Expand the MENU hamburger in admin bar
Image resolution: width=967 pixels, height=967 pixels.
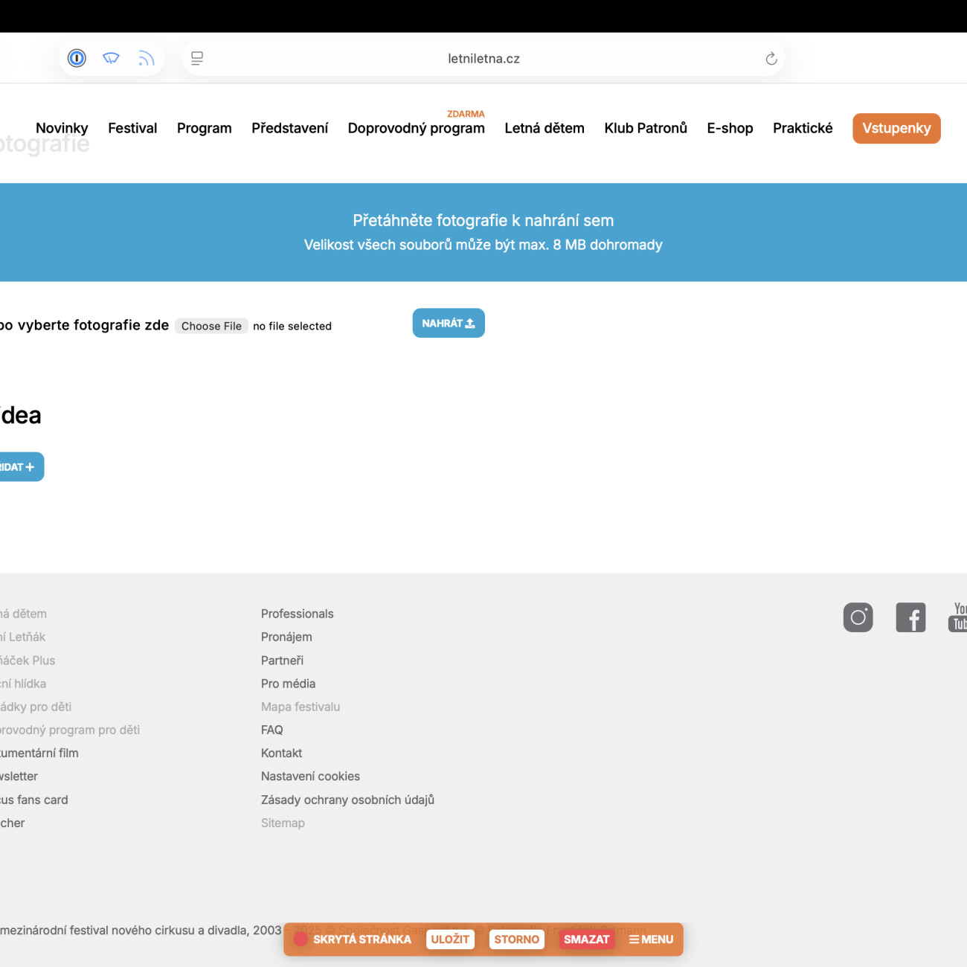pos(651,939)
